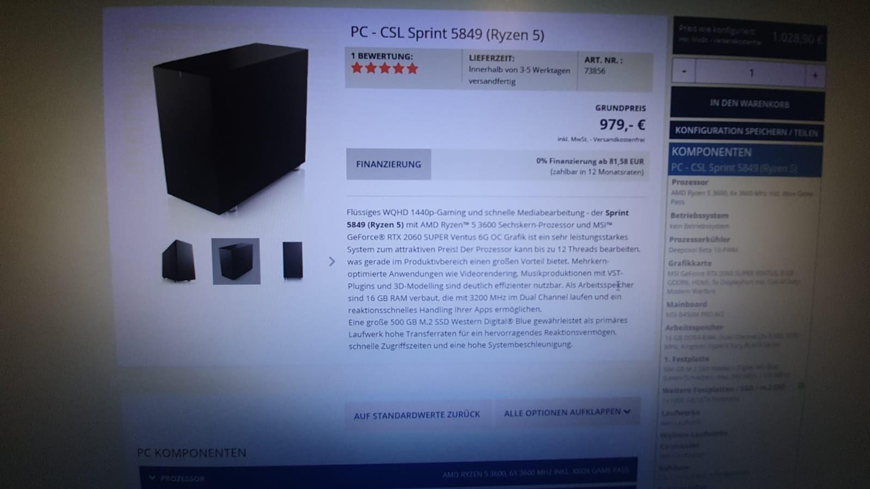The image size is (870, 489).
Task: Click the Finanzierung button
Action: pyautogui.click(x=388, y=164)
